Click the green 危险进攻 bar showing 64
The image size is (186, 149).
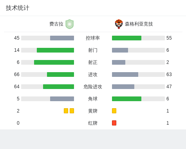coord(58,87)
